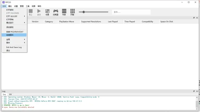Sort by the Compatibility column header
Image resolution: width=200 pixels, height=112 pixels.
[x=148, y=22]
